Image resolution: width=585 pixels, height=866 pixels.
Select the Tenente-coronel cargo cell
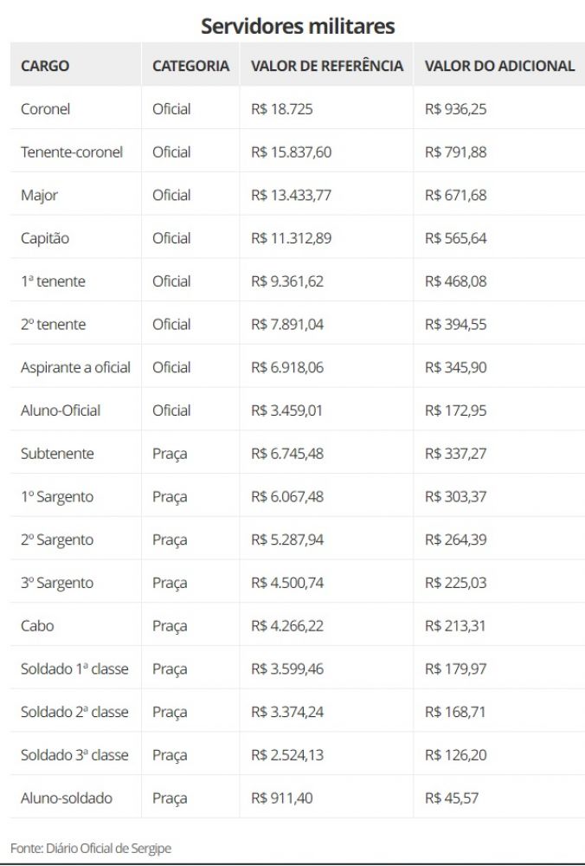coord(72,152)
